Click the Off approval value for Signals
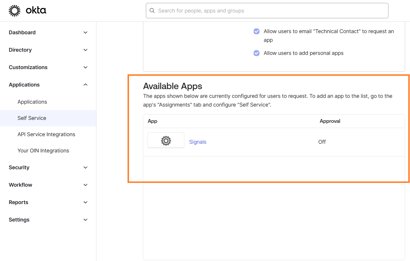The image size is (410, 261). pos(322,142)
